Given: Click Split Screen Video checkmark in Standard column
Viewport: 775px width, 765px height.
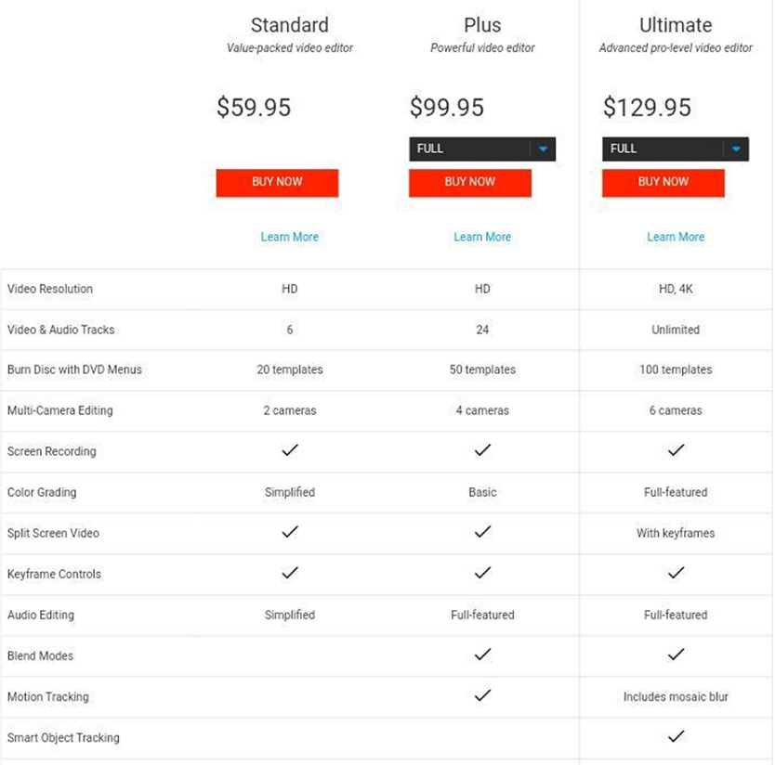Looking at the screenshot, I should click(290, 532).
